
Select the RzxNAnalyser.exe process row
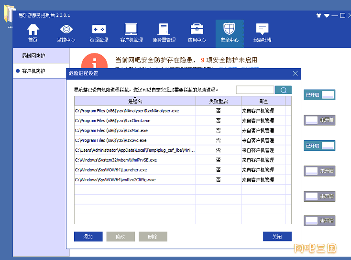tap(183, 111)
